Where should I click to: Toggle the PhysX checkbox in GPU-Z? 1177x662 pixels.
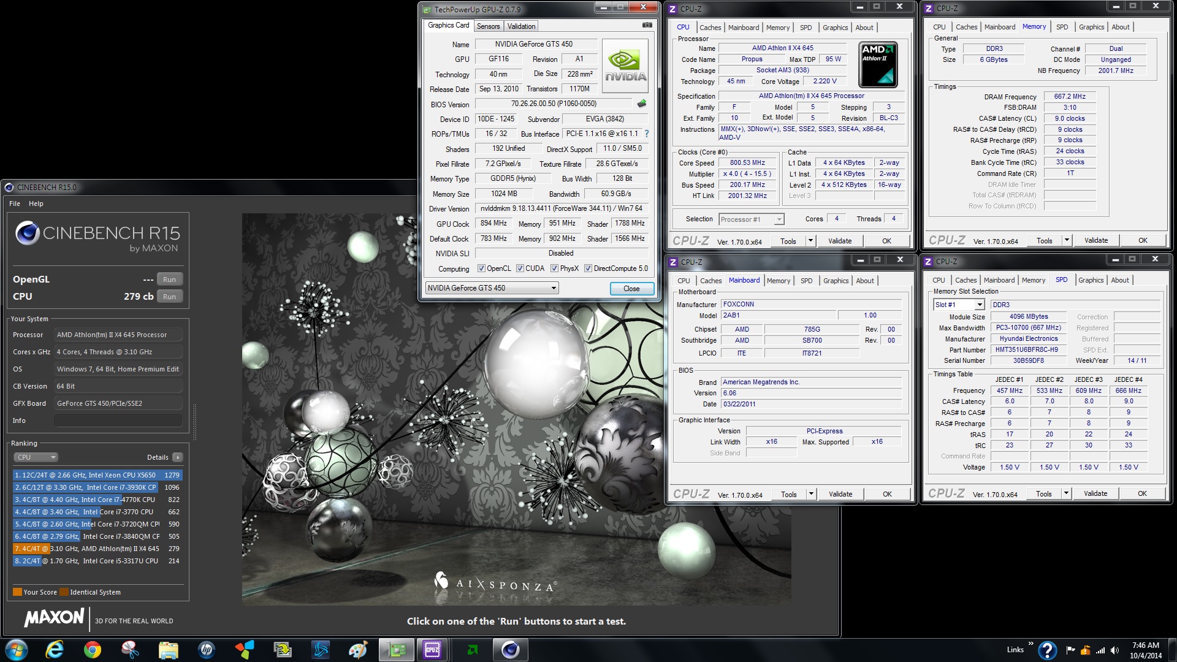tap(554, 268)
